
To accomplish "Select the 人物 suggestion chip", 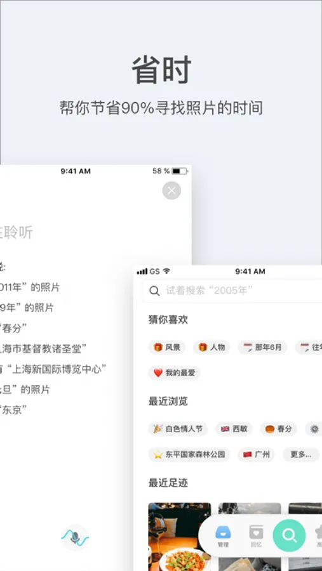I will (211, 347).
